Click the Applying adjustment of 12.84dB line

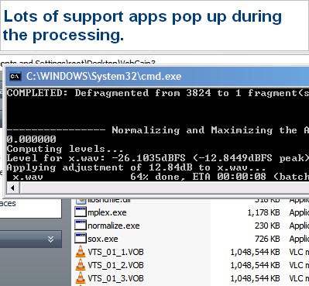coord(136,167)
